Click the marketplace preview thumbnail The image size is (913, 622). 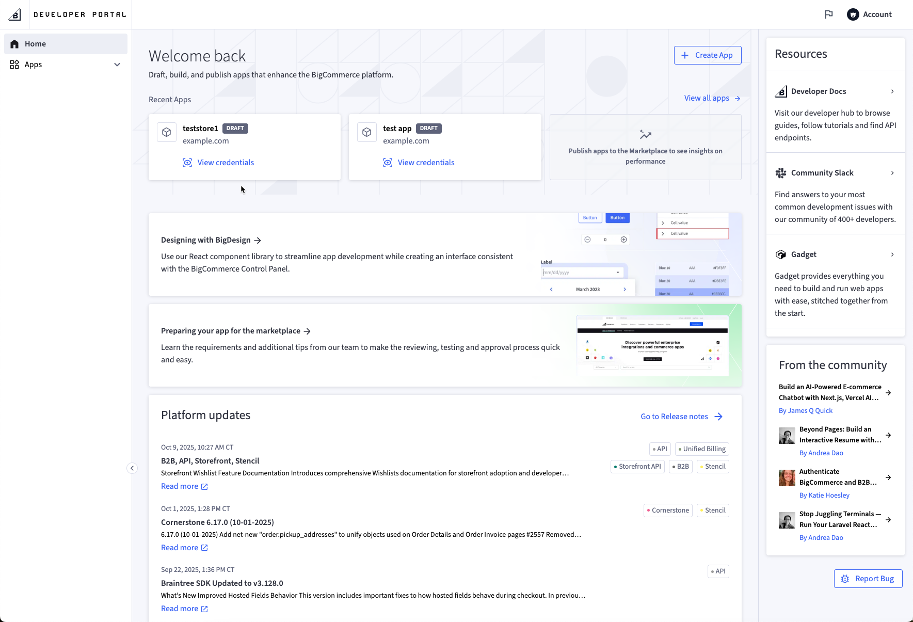(x=652, y=345)
